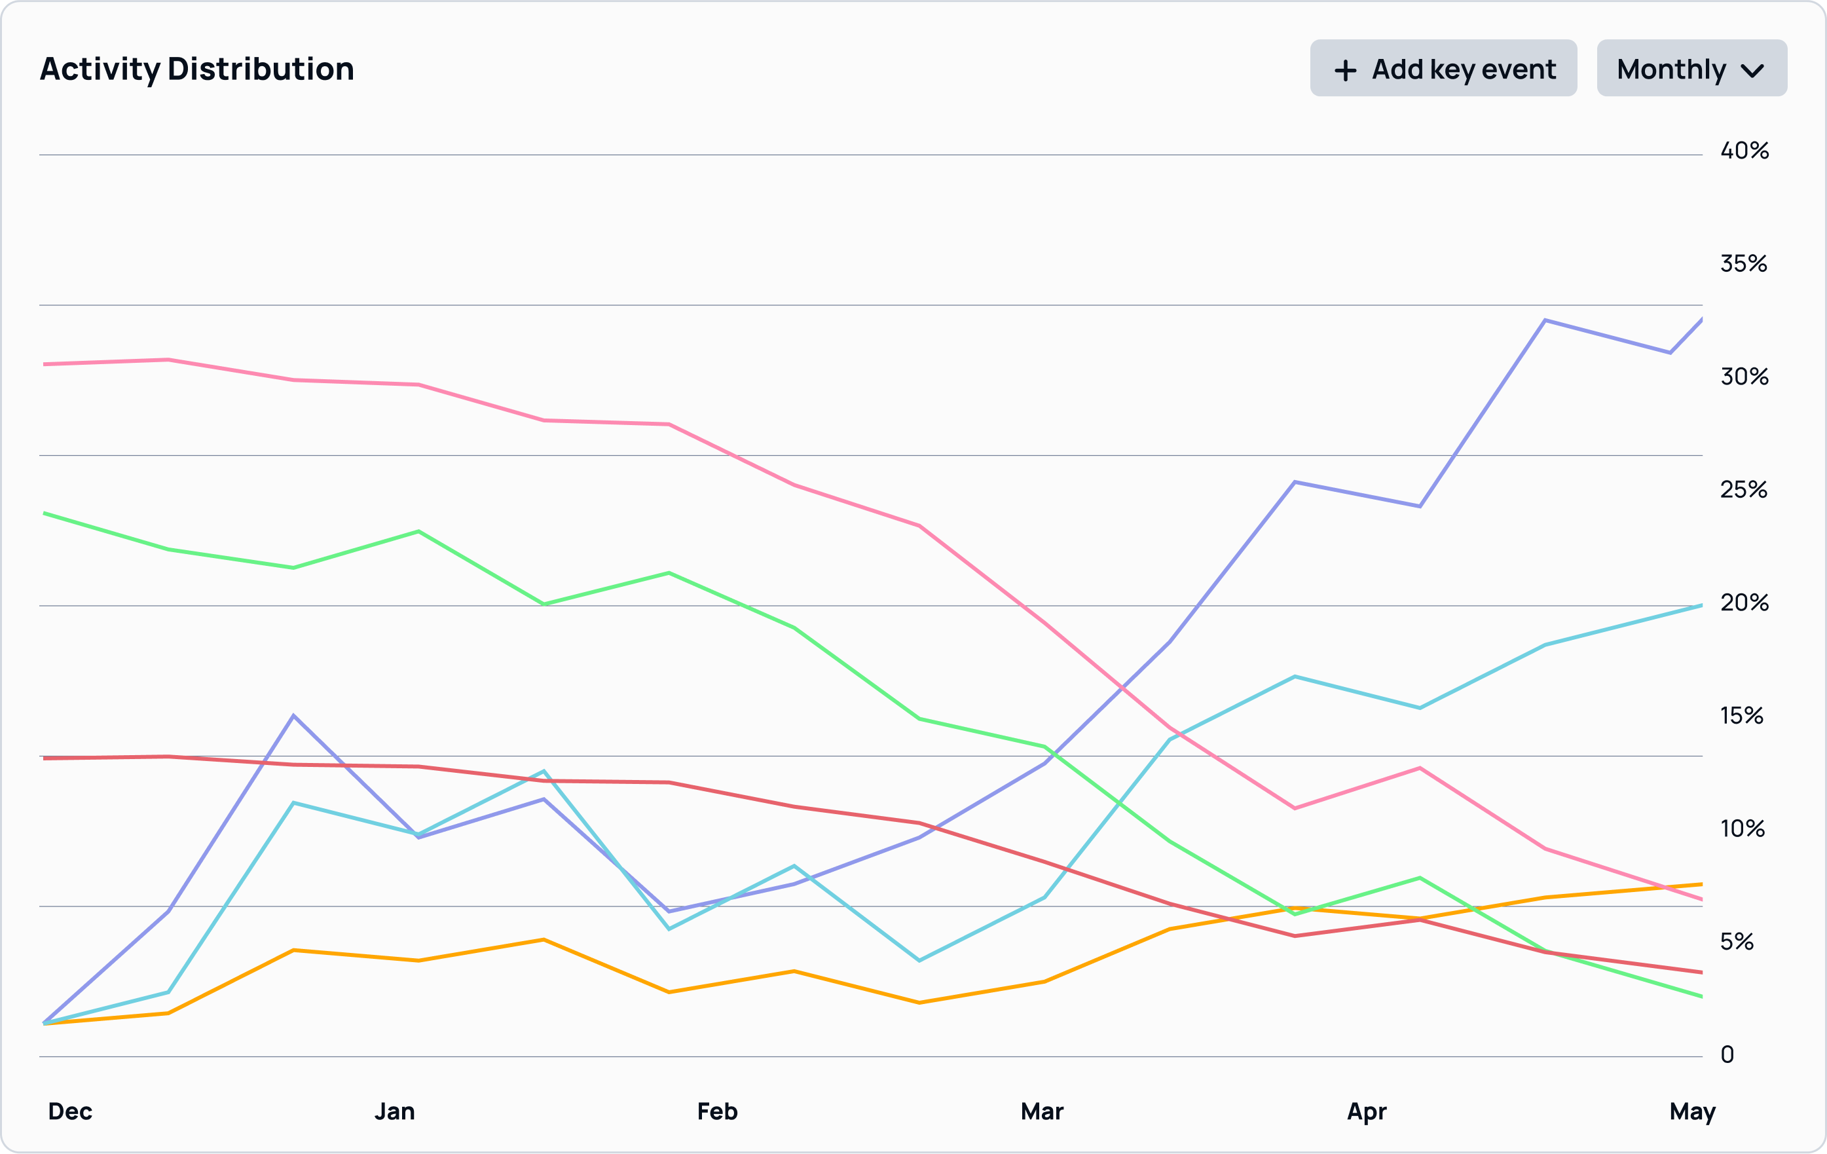Click the May label on the x-axis
1827x1154 pixels.
point(1692,1111)
